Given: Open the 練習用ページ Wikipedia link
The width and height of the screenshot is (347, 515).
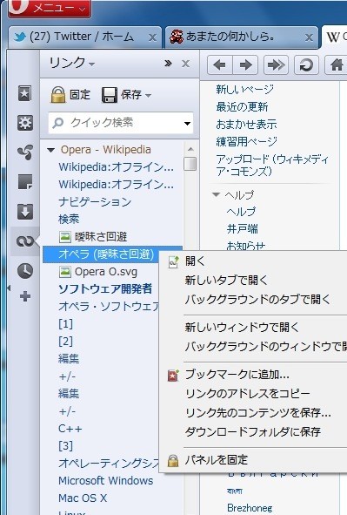Looking at the screenshot, I should (x=246, y=142).
